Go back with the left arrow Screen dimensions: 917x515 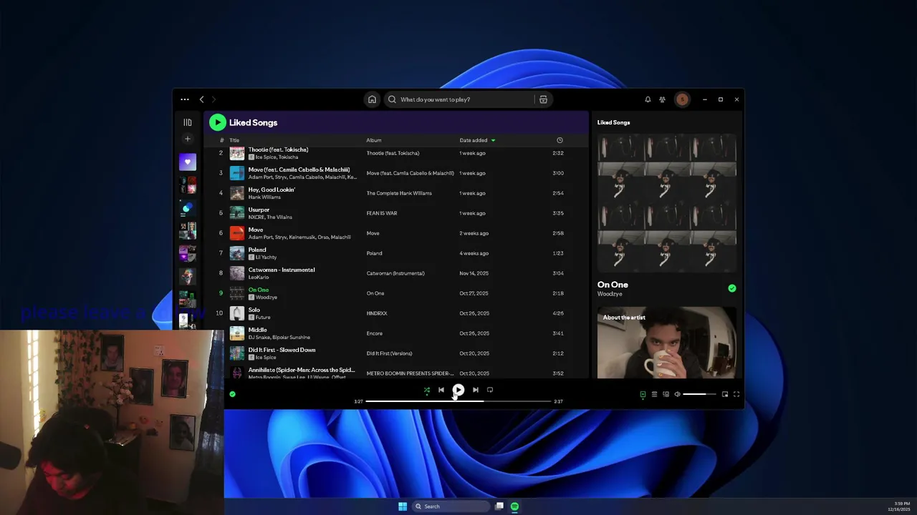coord(201,99)
